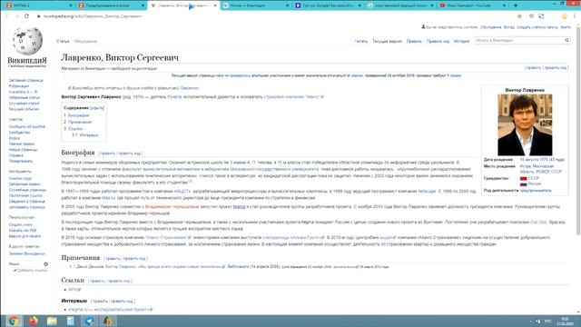Image resolution: width=581 pixels, height=327 pixels.
Task: Click the browser profile avatar icon
Action: (x=565, y=16)
